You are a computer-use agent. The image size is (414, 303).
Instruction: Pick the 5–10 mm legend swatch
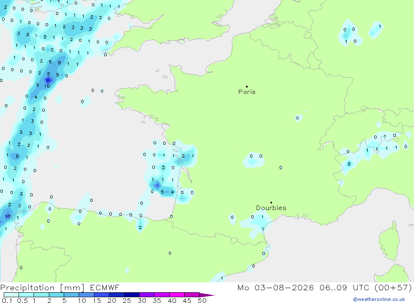(x=72, y=295)
